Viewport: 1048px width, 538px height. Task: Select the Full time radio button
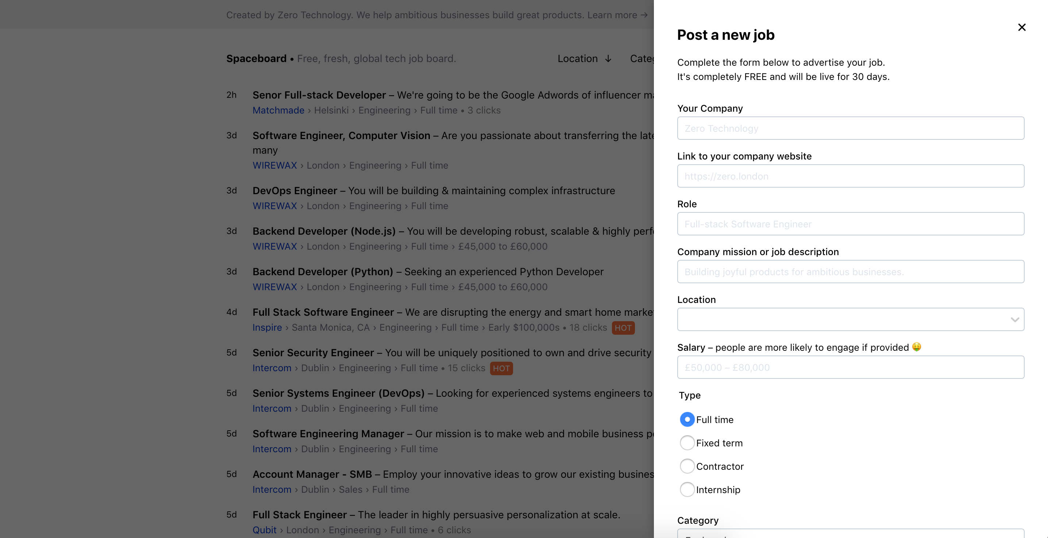coord(687,420)
